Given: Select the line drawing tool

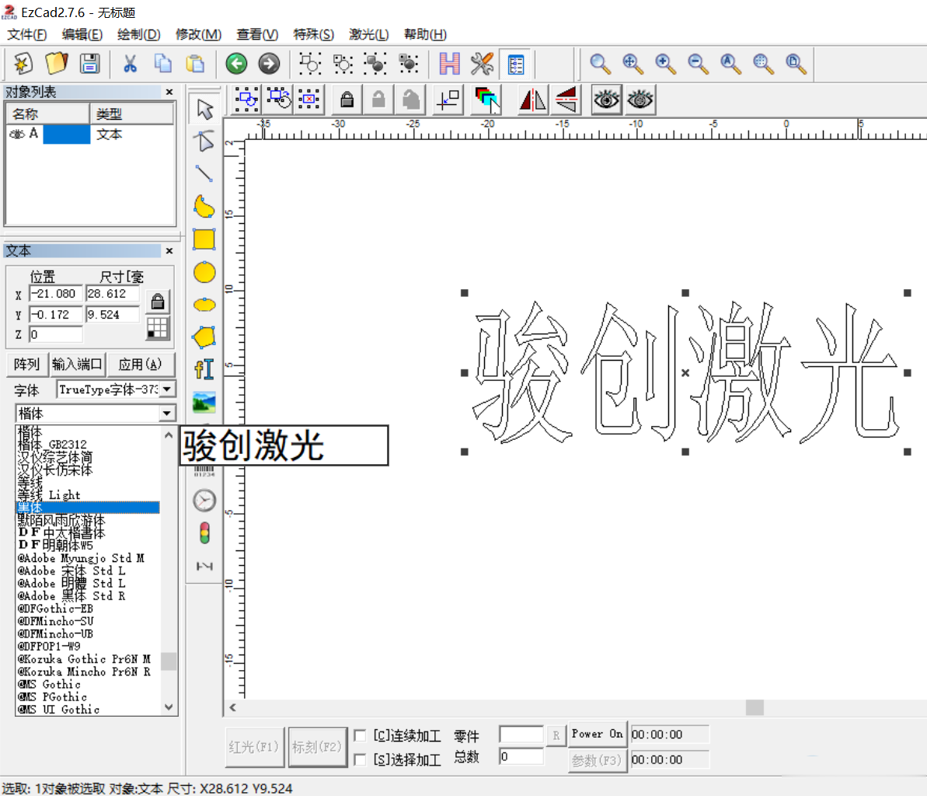Looking at the screenshot, I should [204, 173].
